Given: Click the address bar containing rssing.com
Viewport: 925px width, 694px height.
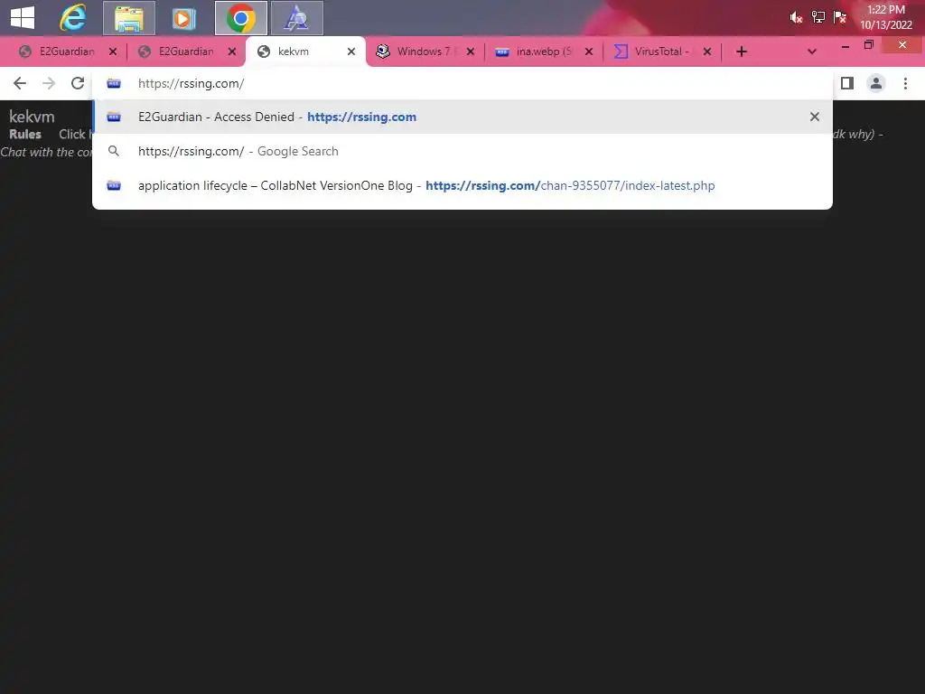Looking at the screenshot, I should point(462,83).
